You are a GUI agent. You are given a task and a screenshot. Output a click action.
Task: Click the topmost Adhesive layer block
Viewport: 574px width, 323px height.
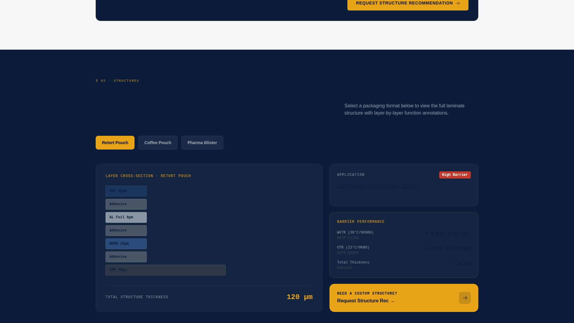tap(126, 204)
